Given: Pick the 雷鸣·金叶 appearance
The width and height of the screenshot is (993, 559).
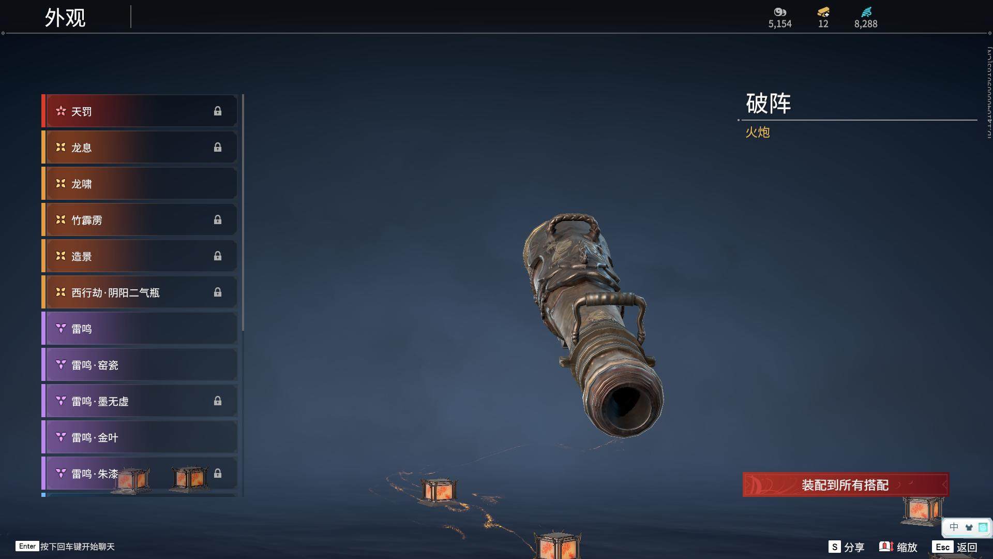Looking at the screenshot, I should 140,437.
